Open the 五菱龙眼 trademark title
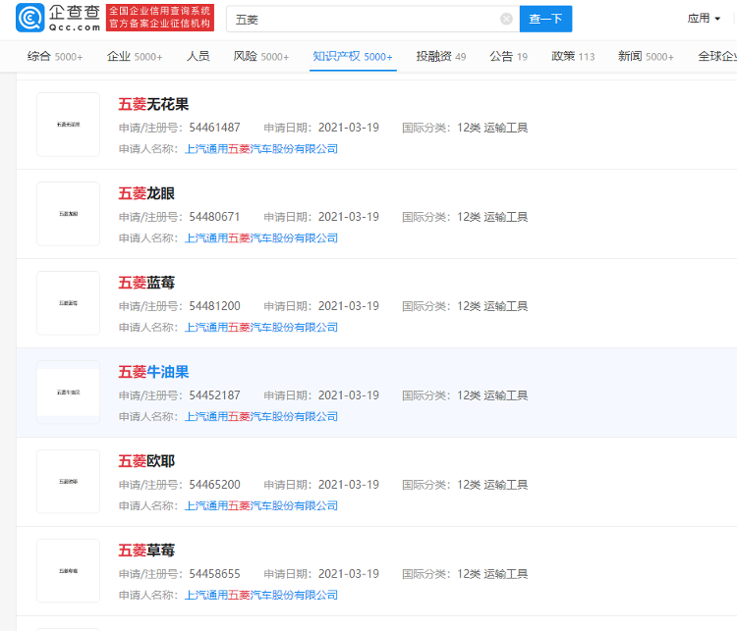 146,193
